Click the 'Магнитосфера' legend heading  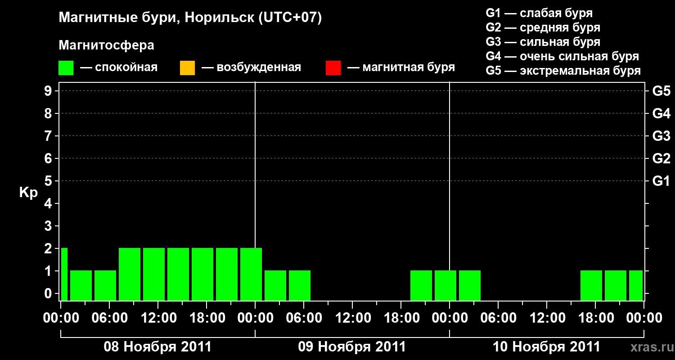pos(106,45)
